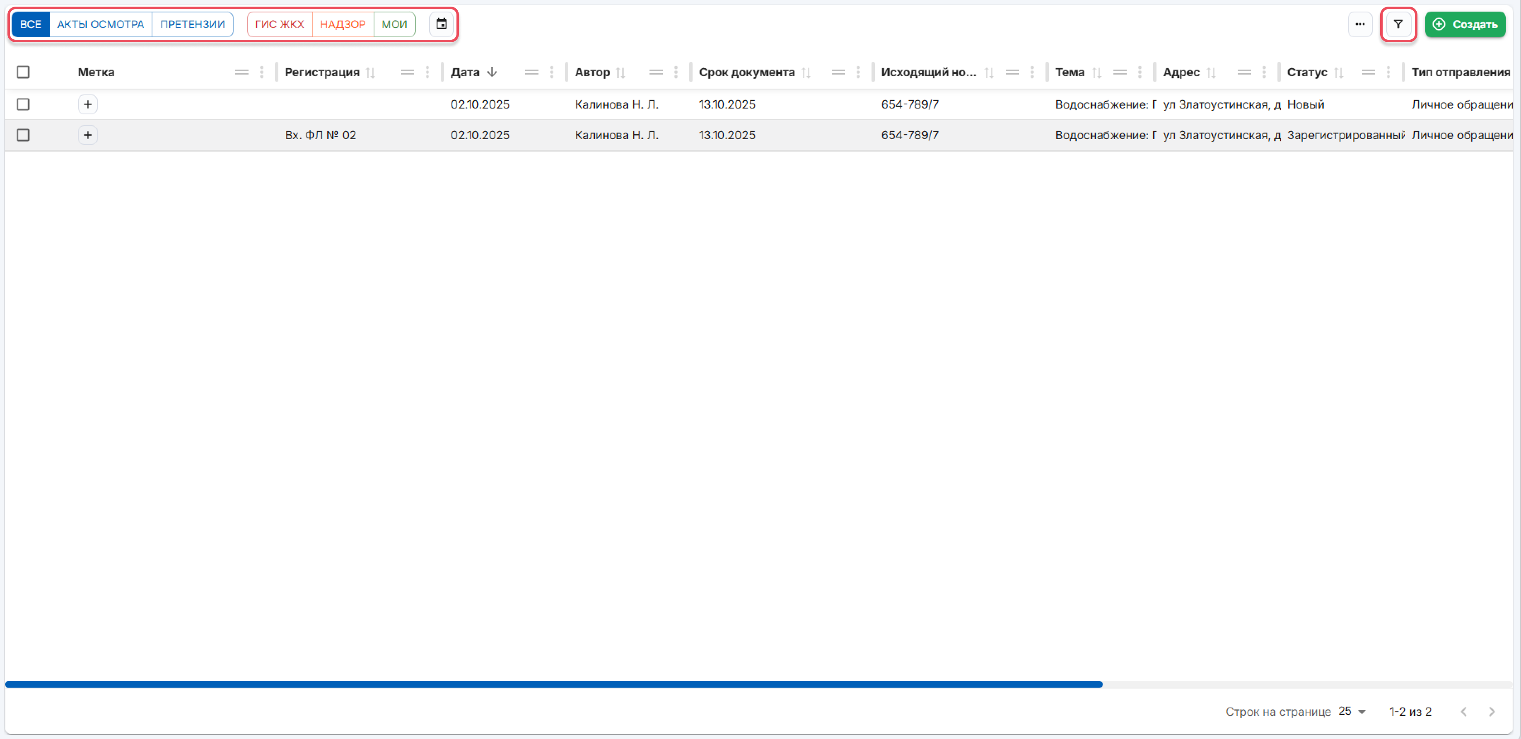
Task: Click the Регистрация column sort icon
Action: (x=370, y=72)
